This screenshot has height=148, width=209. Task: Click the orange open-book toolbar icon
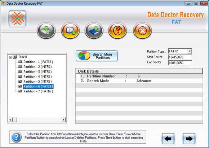click(x=70, y=31)
